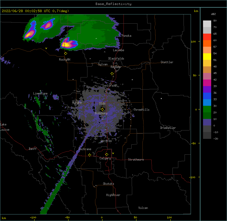The image size is (227, 221).
Task: Click the yellow marker above RockyMH
Action: pos(66,54)
